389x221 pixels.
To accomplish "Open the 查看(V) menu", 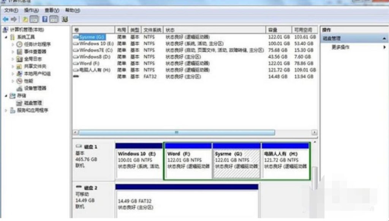I will (52, 10).
